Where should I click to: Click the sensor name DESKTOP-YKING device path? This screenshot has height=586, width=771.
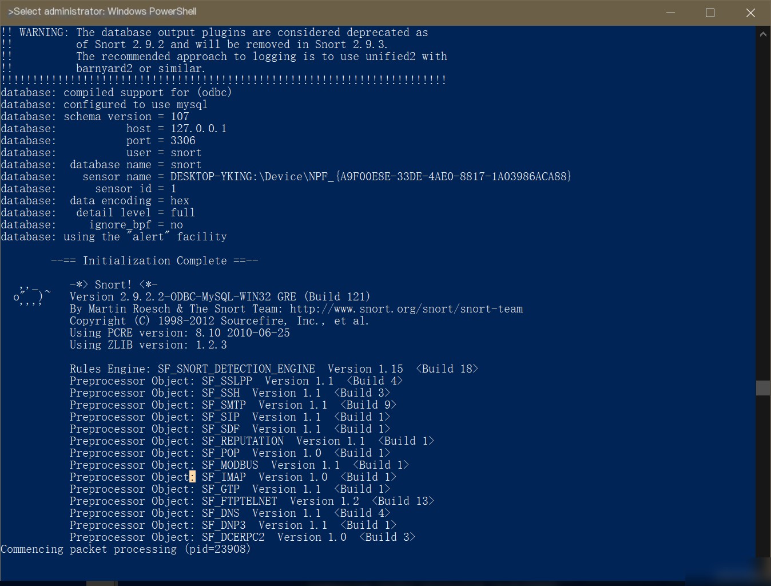click(x=371, y=177)
